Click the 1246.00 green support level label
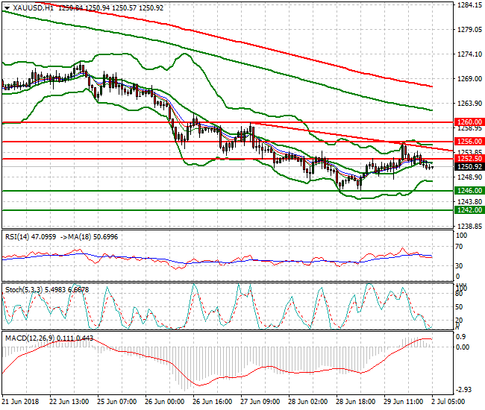 (x=469, y=191)
